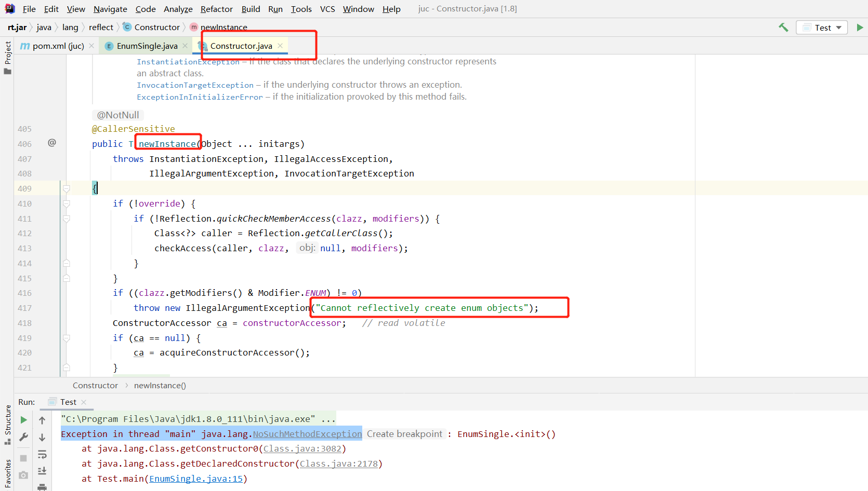The image size is (868, 491).
Task: Click the up arrow stack trace icon
Action: 42,420
